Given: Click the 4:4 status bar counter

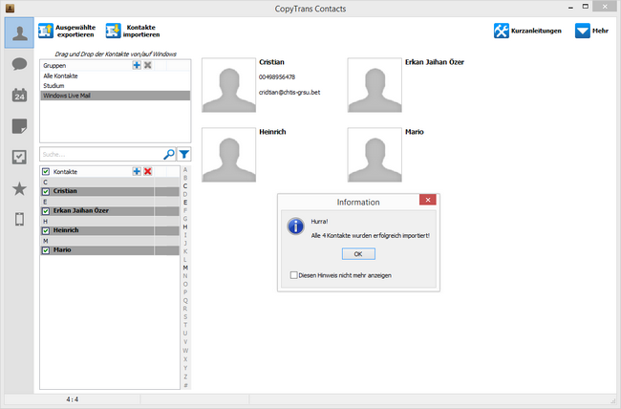Looking at the screenshot, I should coord(72,399).
